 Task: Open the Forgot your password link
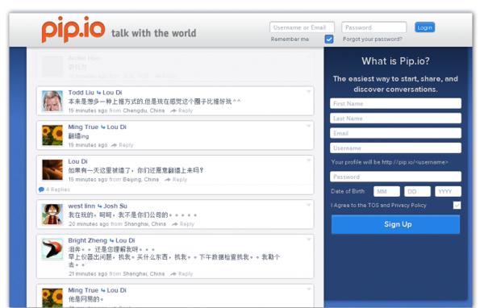pos(373,40)
